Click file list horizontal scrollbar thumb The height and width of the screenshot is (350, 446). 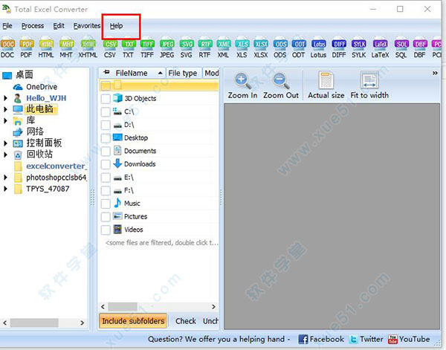[123, 307]
